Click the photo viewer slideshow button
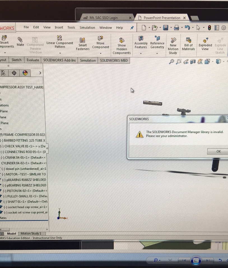This screenshot has width=228, height=268. [x=196, y=260]
